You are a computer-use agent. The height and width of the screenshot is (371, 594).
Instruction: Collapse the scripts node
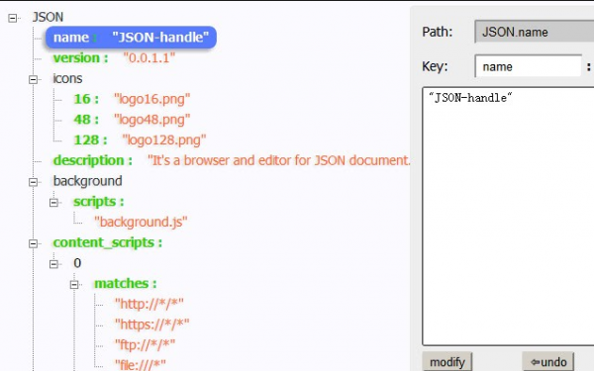pyautogui.click(x=53, y=203)
